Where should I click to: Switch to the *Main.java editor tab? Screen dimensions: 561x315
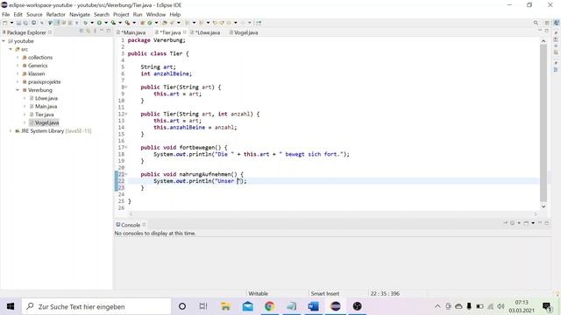[131, 32]
